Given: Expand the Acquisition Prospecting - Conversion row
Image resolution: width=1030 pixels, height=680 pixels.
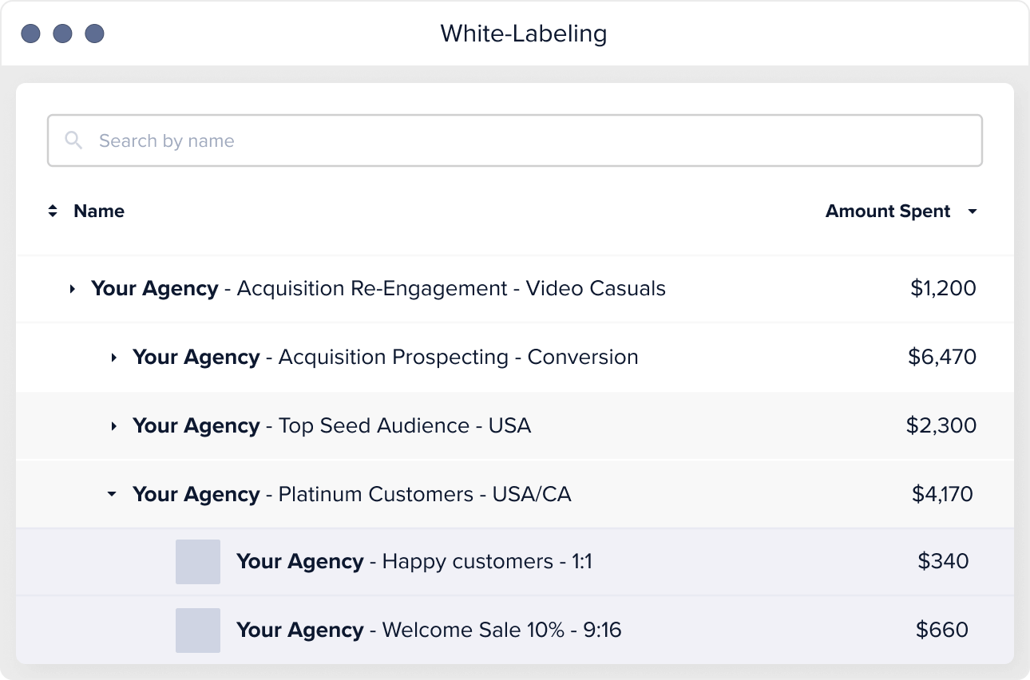Looking at the screenshot, I should 114,358.
